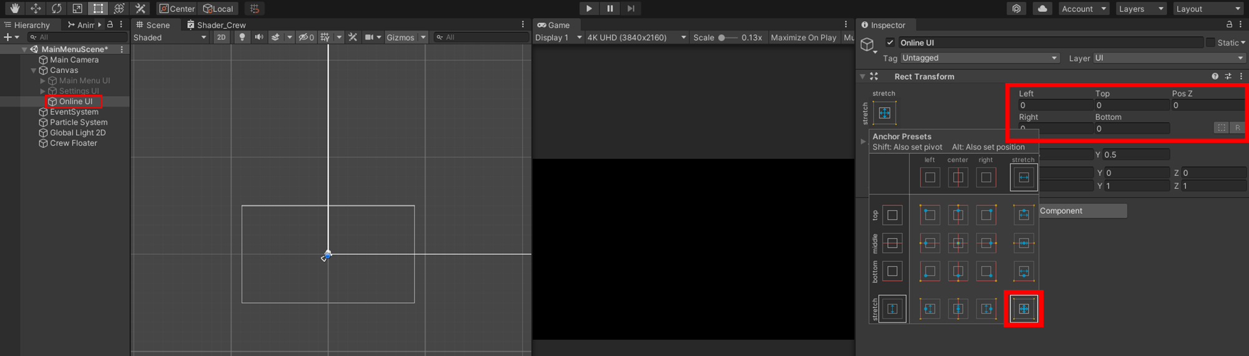
Task: Toggle Online UI active checkbox
Action: [890, 42]
